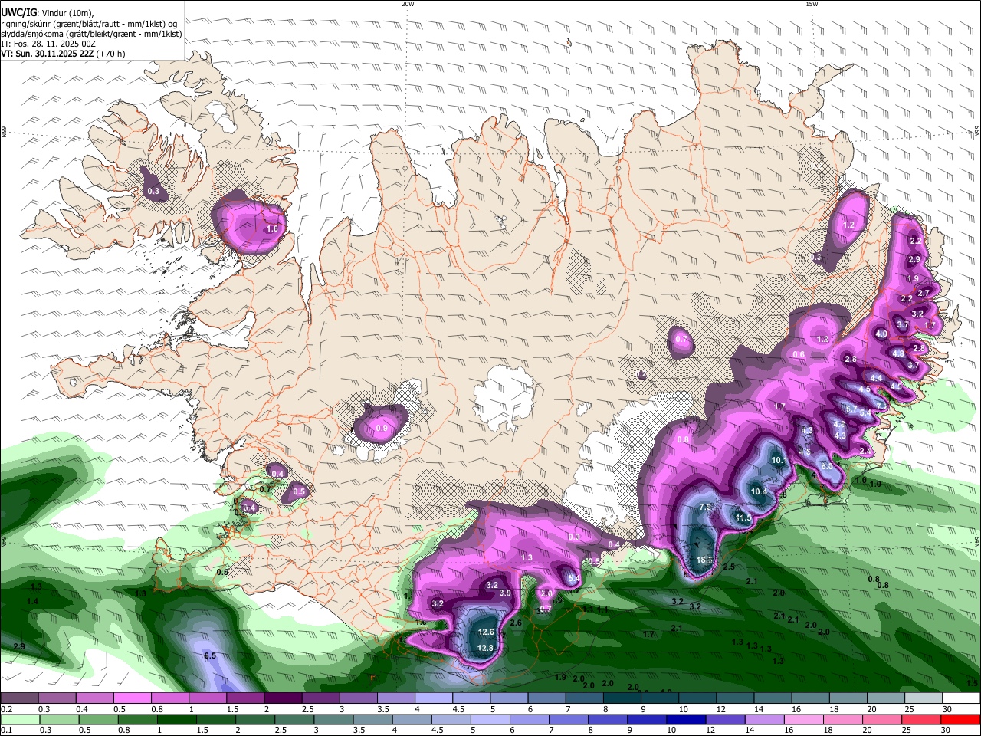Click the 2.5 rain value by southeast coast
The width and height of the screenshot is (981, 736).
729,567
